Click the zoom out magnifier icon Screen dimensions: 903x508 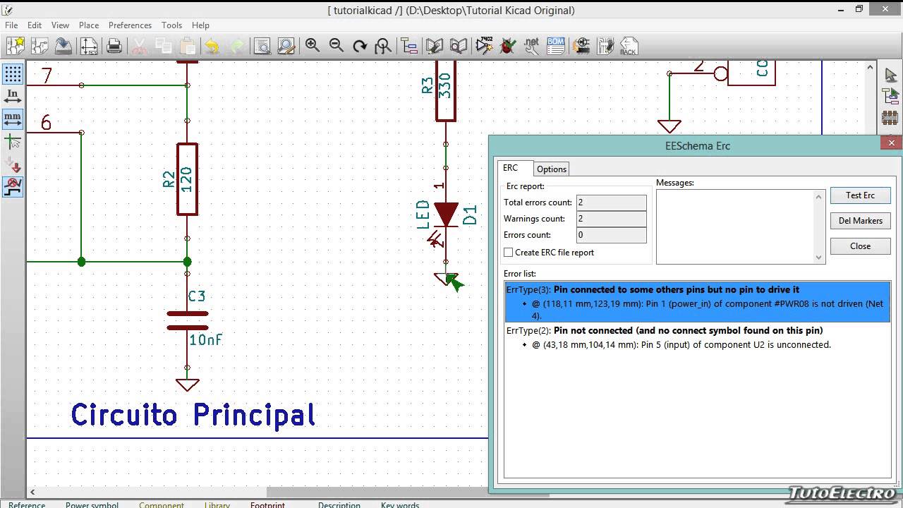click(337, 46)
